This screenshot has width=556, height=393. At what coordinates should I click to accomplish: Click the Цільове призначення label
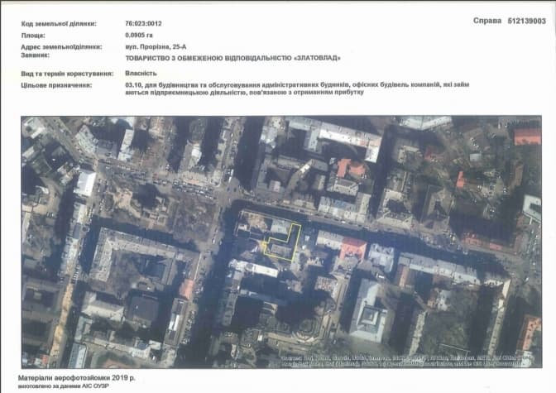pos(55,84)
